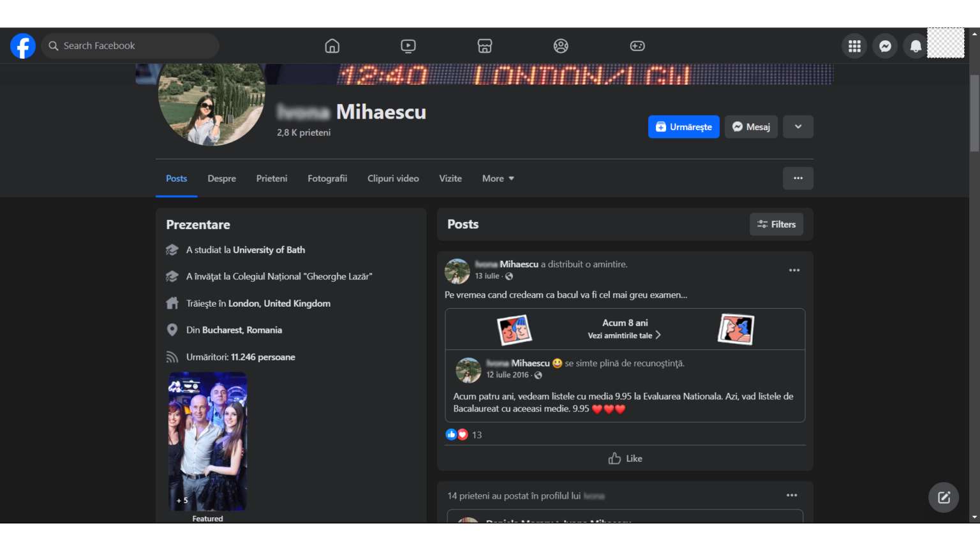Open the Groups icon
Image resolution: width=980 pixels, height=551 pixels.
click(x=561, y=46)
